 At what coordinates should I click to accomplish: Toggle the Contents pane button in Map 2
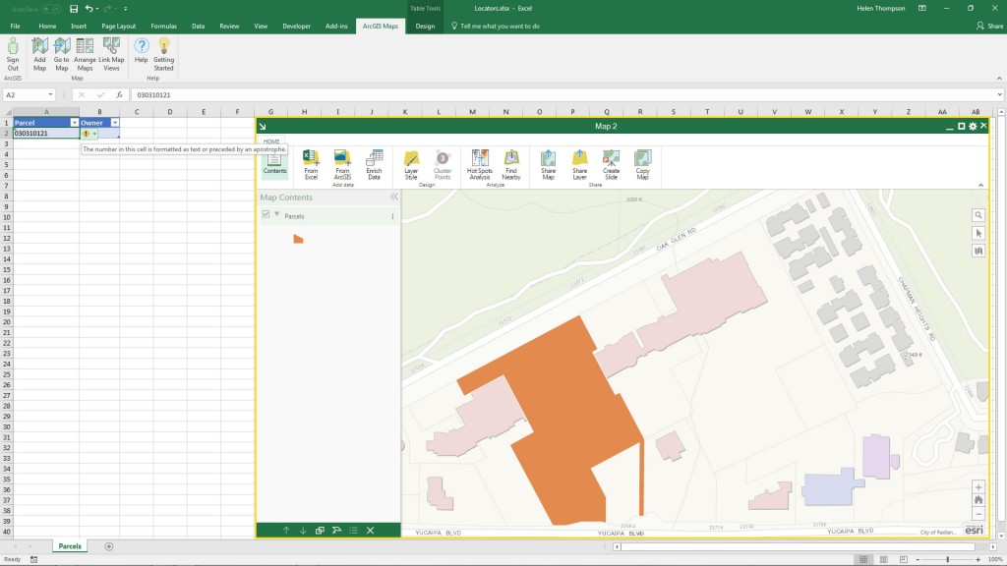(x=274, y=163)
